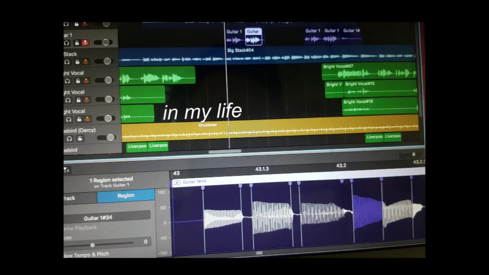Click the Big Stack track volume slider knob
The width and height of the screenshot is (489, 275).
click(107, 61)
